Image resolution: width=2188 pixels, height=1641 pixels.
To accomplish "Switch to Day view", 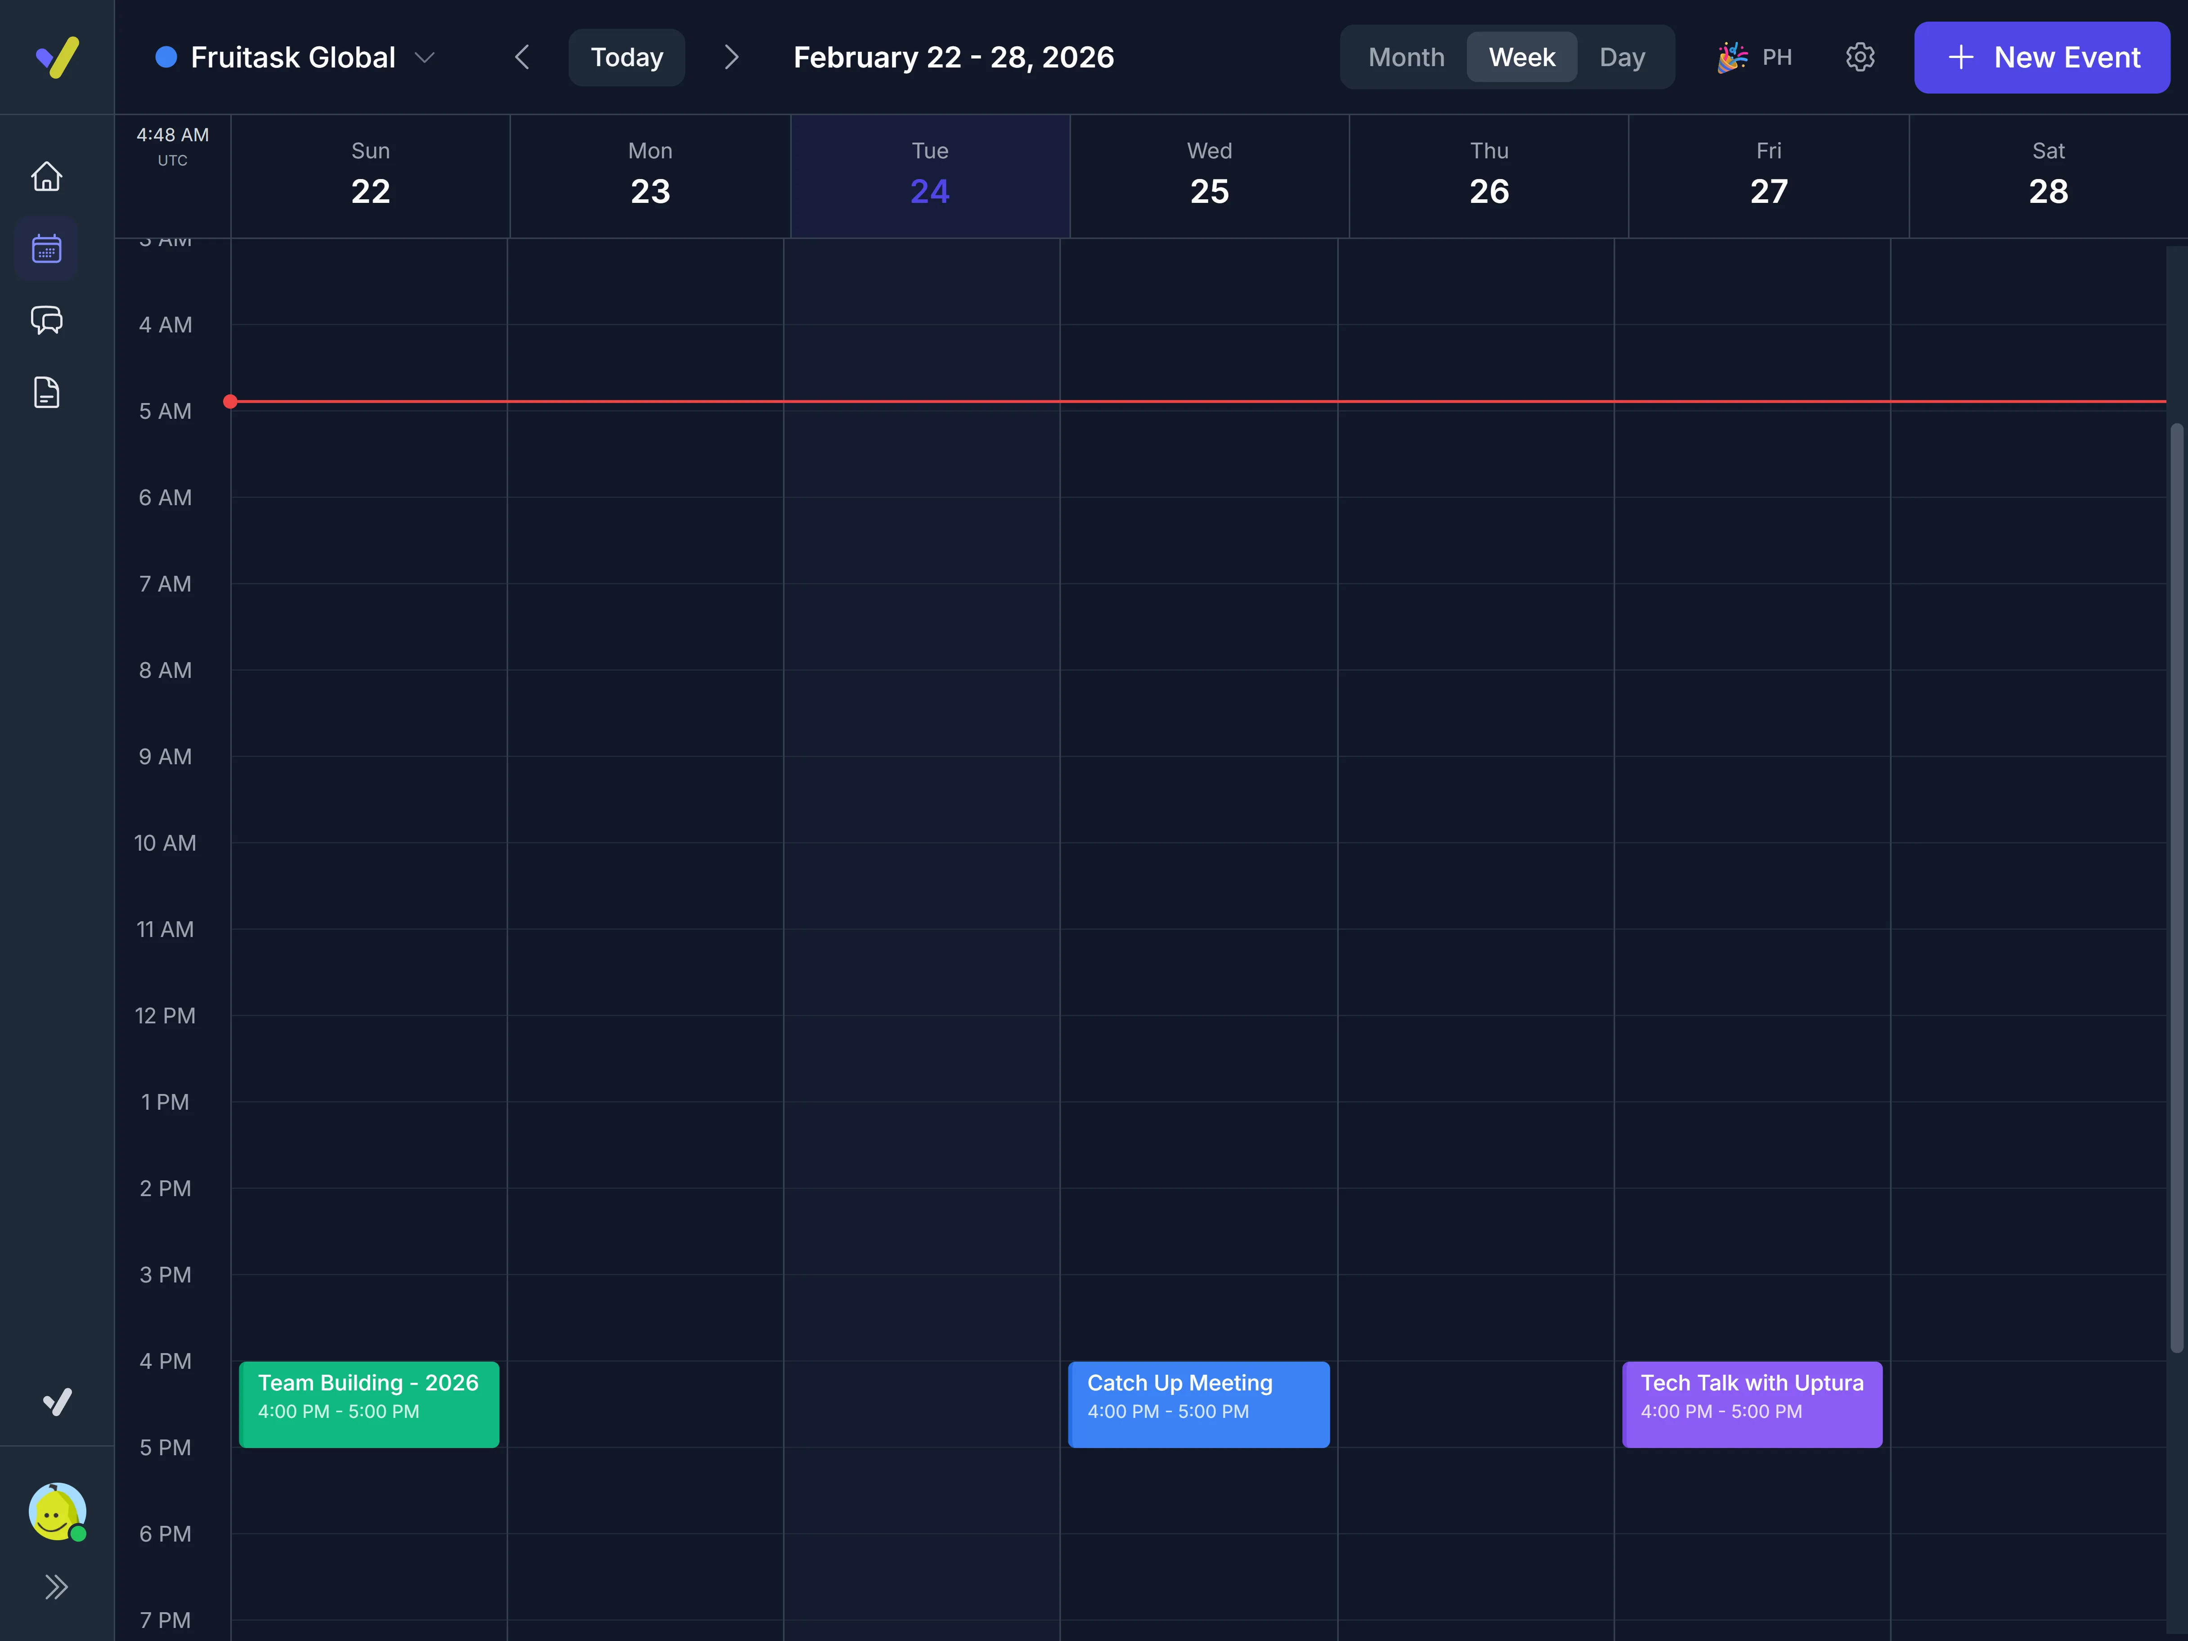I will (x=1622, y=58).
